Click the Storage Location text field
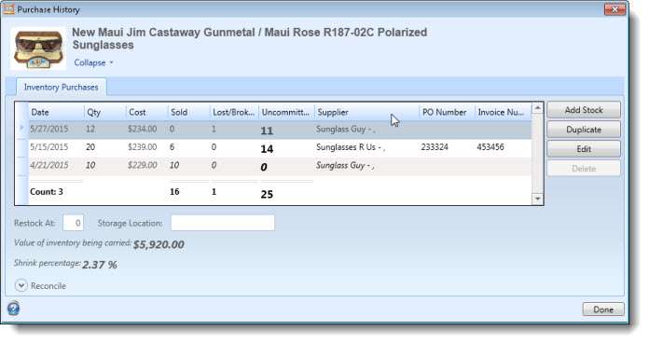649x344 pixels. (223, 223)
